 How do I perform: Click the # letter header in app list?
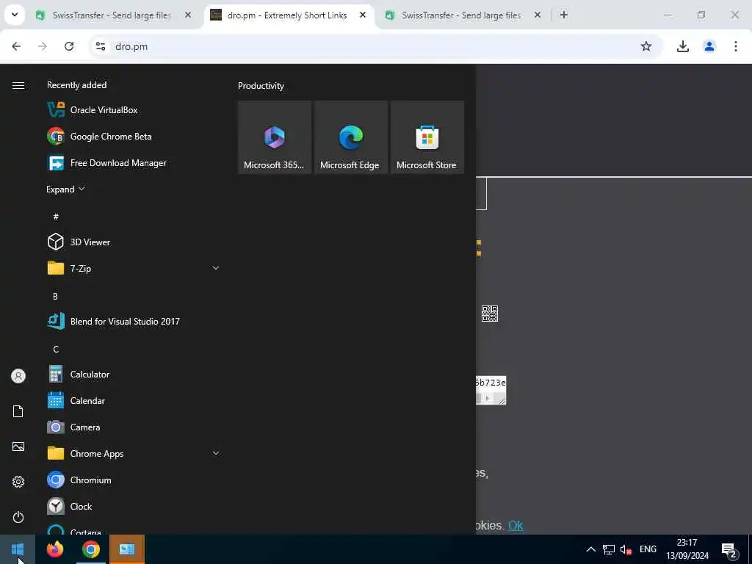(56, 217)
